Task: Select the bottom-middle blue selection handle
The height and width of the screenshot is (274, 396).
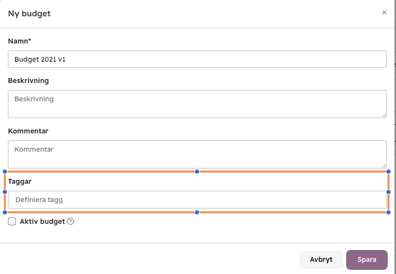Action: click(x=197, y=212)
